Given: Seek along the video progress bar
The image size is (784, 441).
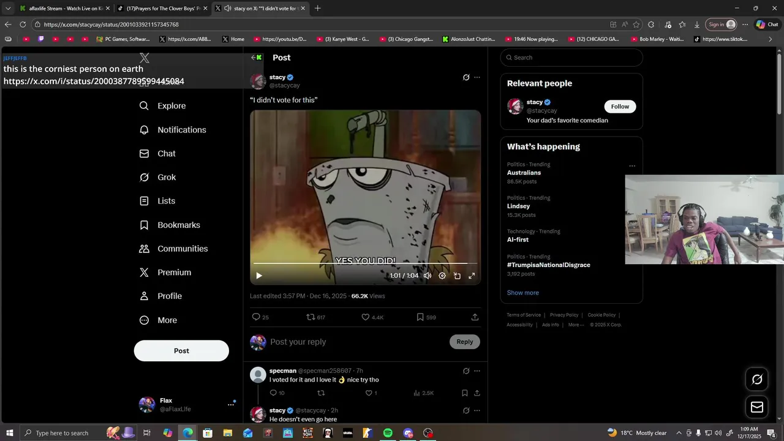Looking at the screenshot, I should (365, 264).
